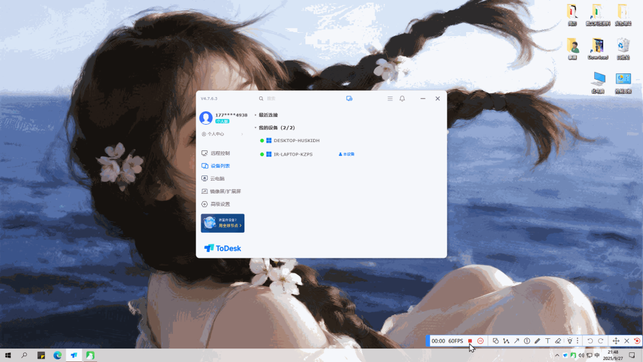Open the yellow-black app in taskbar
The image size is (643, 362).
coord(41,356)
